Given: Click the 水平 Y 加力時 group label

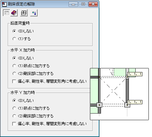Looking at the screenshot, I should click(x=22, y=93).
